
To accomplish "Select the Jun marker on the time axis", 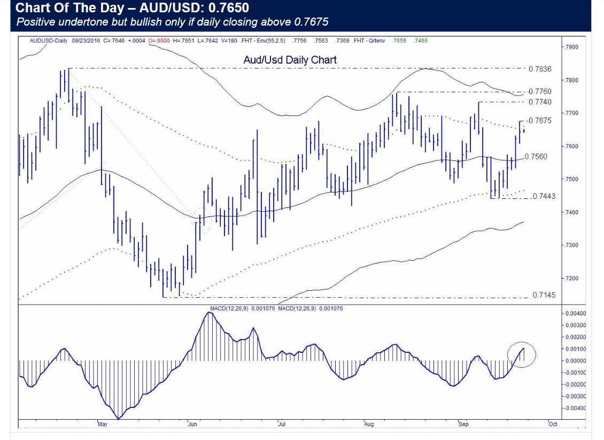I will (192, 424).
